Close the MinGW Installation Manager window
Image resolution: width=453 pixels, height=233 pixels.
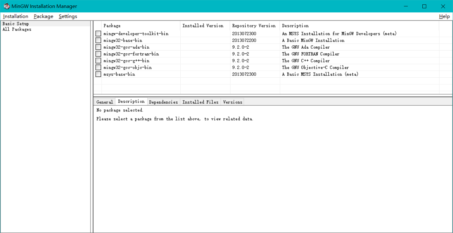443,6
